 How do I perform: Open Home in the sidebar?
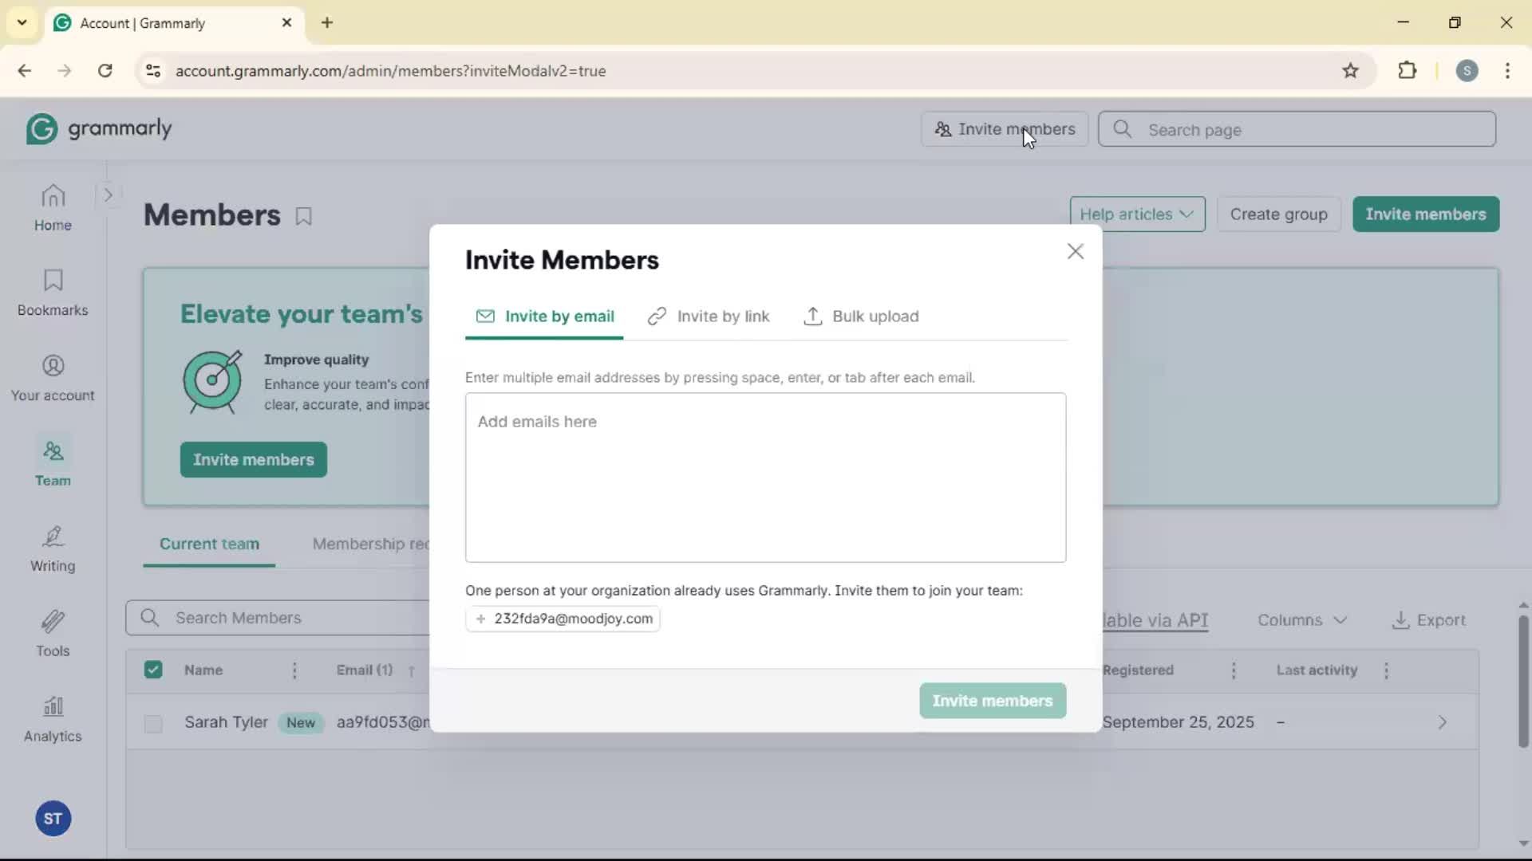(53, 208)
